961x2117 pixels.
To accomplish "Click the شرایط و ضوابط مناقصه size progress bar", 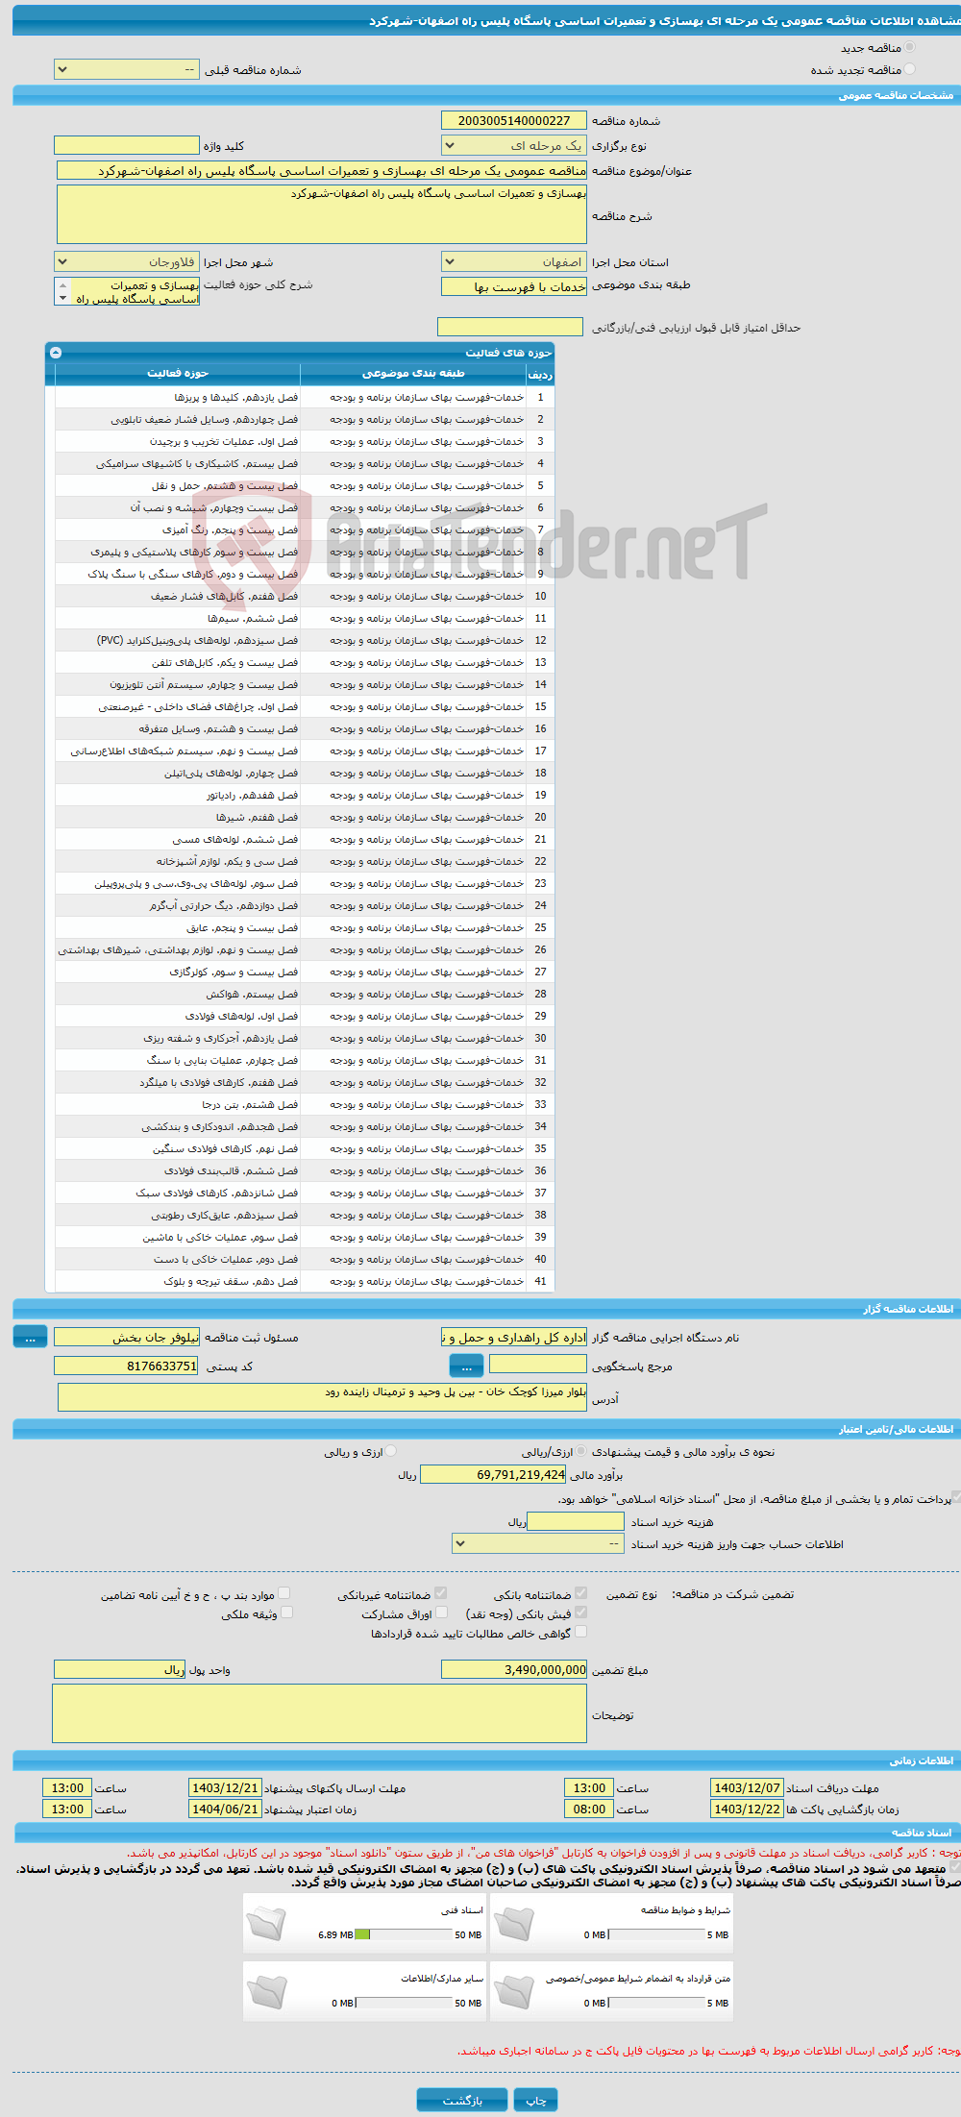I will [x=656, y=1934].
